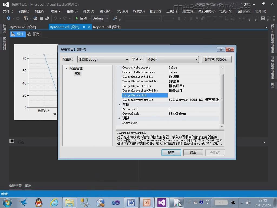Open the 错误列表 panel tab

point(15,186)
